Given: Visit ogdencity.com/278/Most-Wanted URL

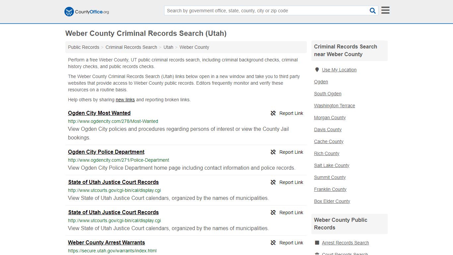Looking at the screenshot, I should [113, 121].
